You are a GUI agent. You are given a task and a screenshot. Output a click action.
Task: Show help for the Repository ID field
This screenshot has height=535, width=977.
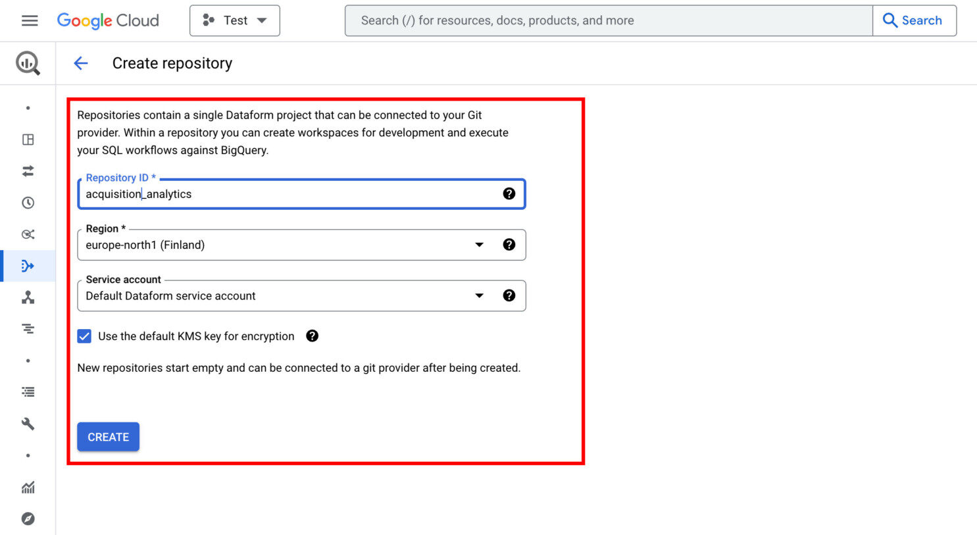tap(509, 193)
